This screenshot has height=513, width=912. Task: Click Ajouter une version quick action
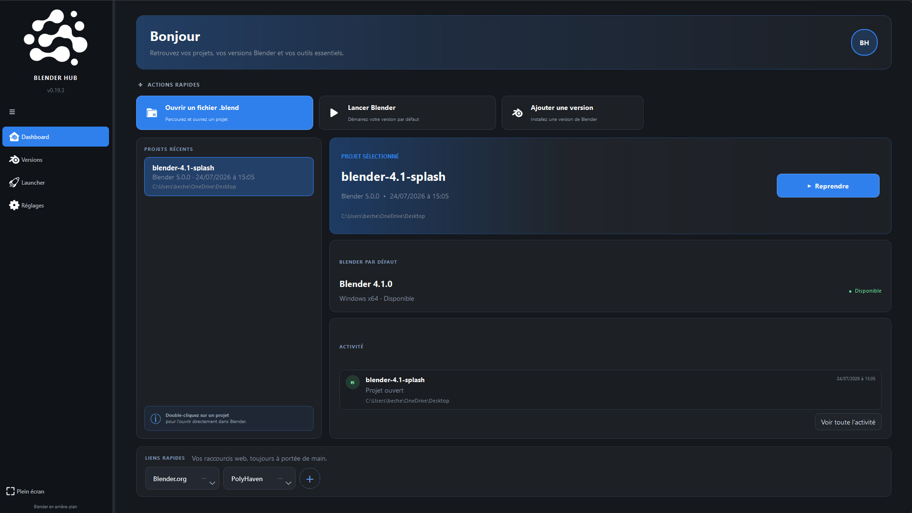[x=573, y=113]
